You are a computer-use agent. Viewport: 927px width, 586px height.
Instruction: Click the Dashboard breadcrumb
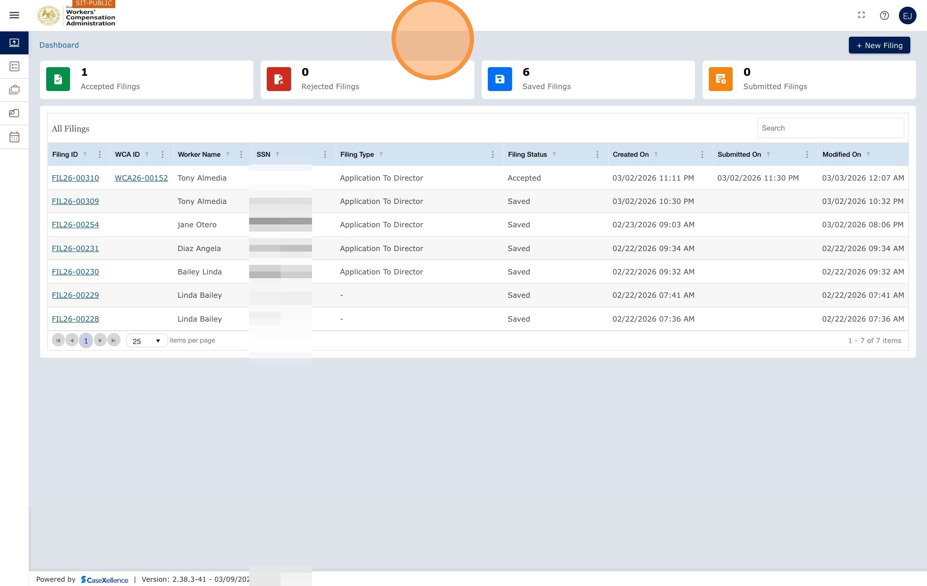[59, 45]
